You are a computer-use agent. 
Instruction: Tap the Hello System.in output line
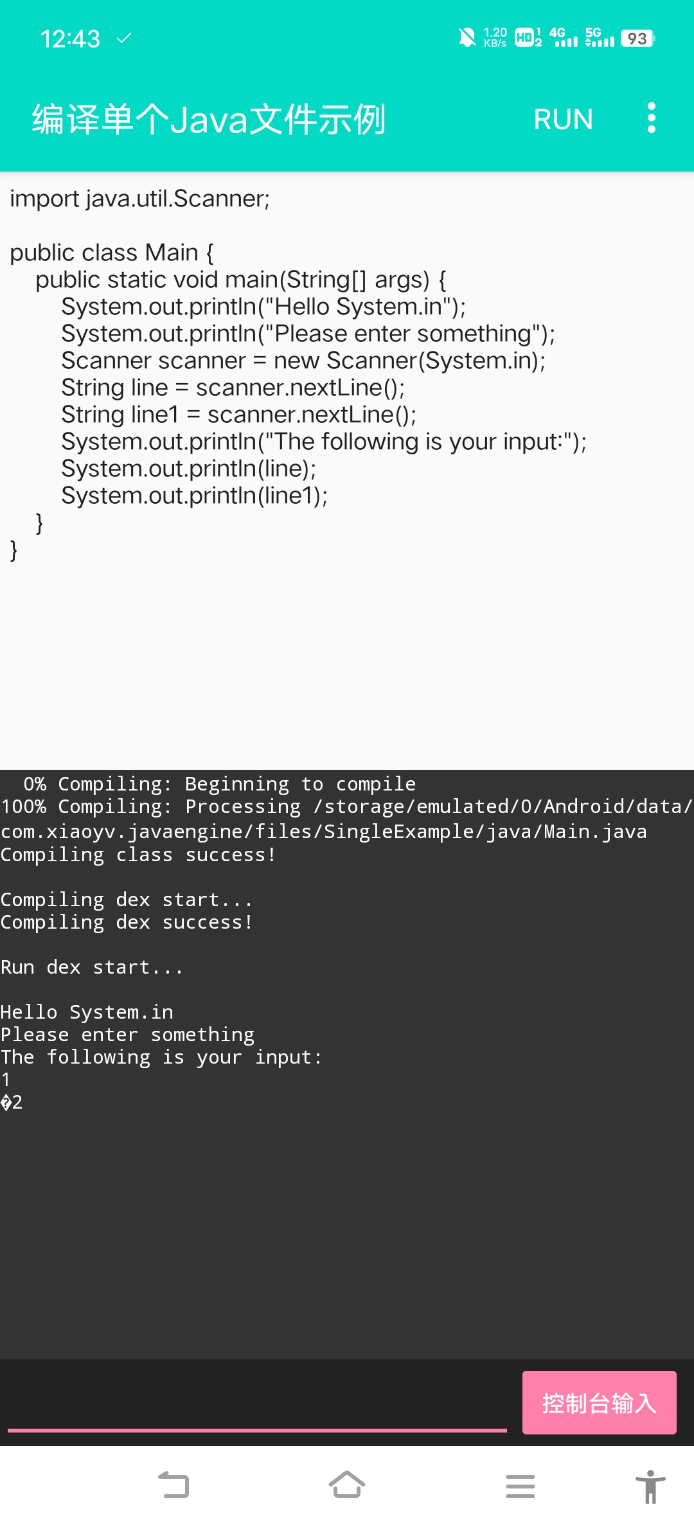(x=86, y=1011)
